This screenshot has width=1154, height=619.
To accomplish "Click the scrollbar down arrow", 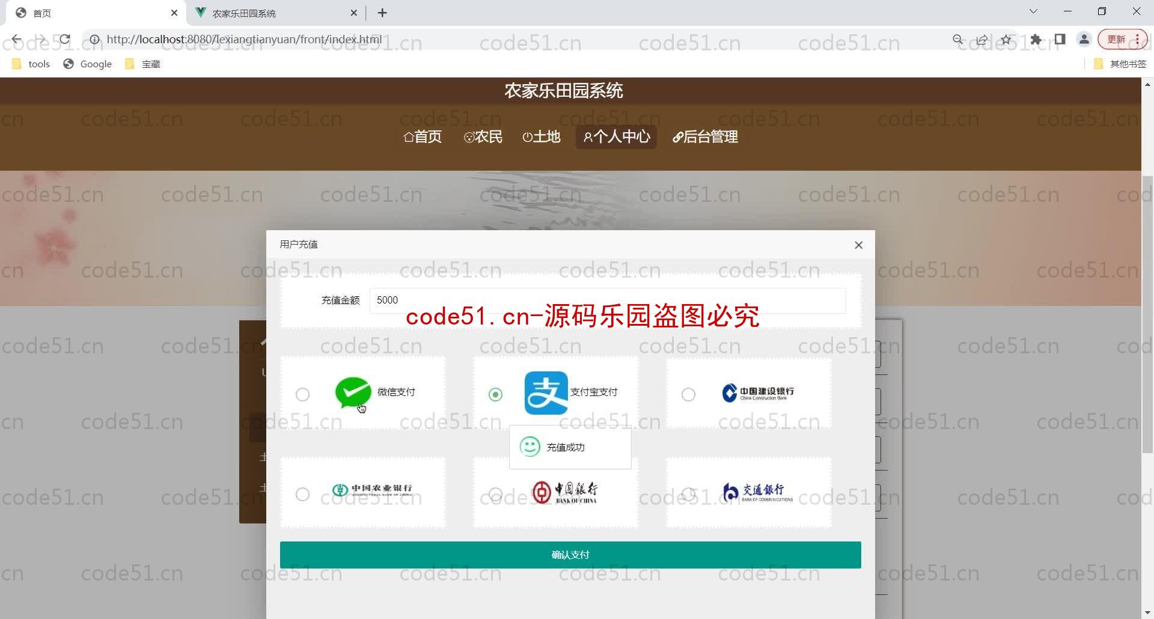I will click(x=1147, y=613).
